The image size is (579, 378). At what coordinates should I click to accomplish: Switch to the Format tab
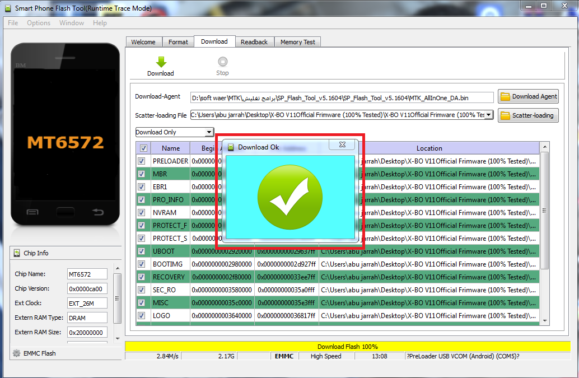179,42
